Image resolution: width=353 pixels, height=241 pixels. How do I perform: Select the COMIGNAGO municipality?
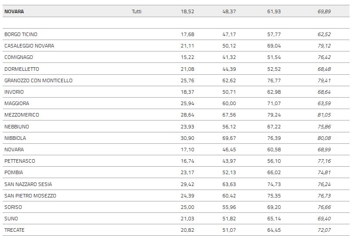[x=18, y=57]
